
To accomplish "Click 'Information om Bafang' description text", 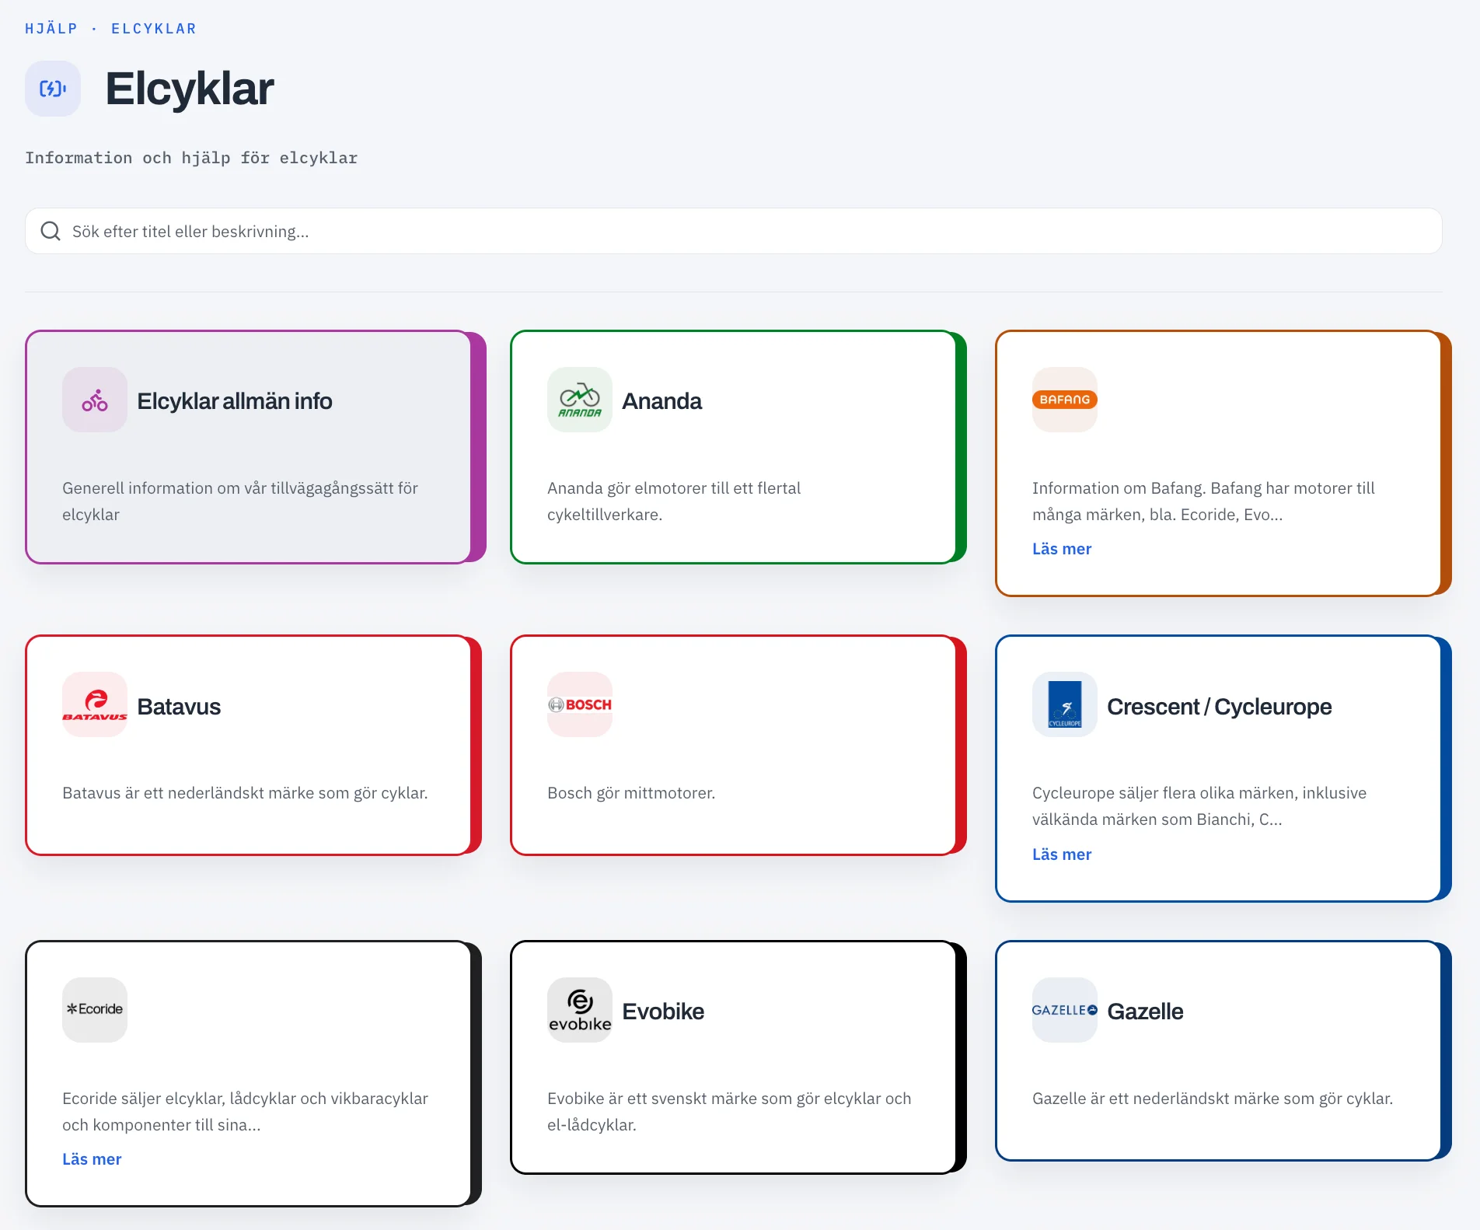I will click(x=1203, y=501).
